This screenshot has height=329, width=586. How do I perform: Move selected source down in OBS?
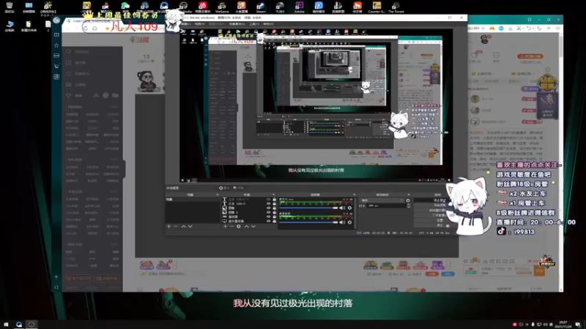253,227
